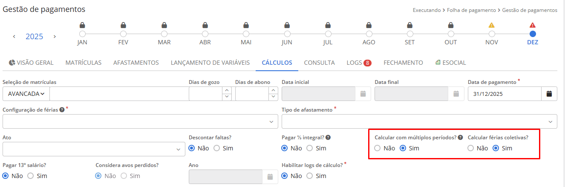
Task: Select Não for Pagar 13º salário
Action: [x=6, y=175]
